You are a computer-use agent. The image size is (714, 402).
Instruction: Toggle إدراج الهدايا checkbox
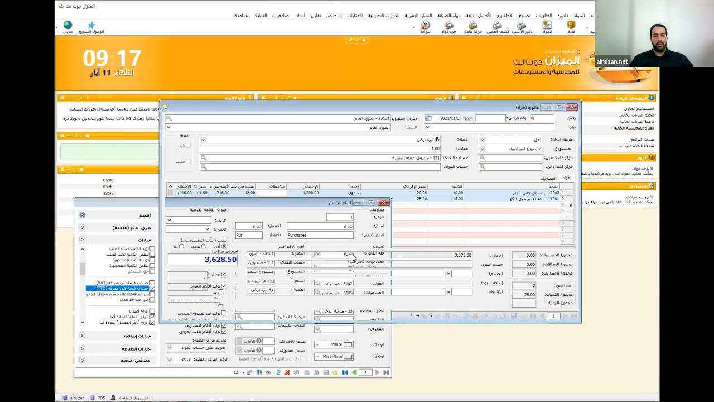pyautogui.click(x=152, y=311)
